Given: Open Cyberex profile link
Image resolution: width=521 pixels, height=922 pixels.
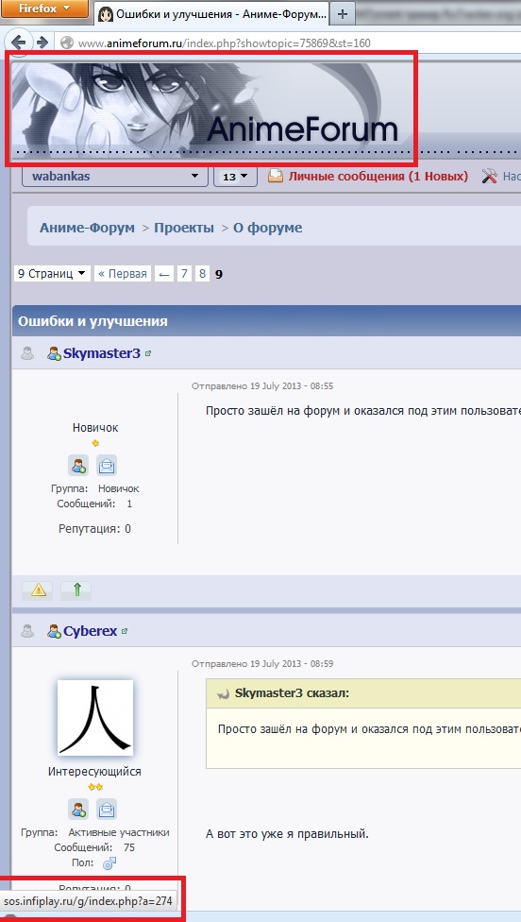Looking at the screenshot, I should point(91,631).
